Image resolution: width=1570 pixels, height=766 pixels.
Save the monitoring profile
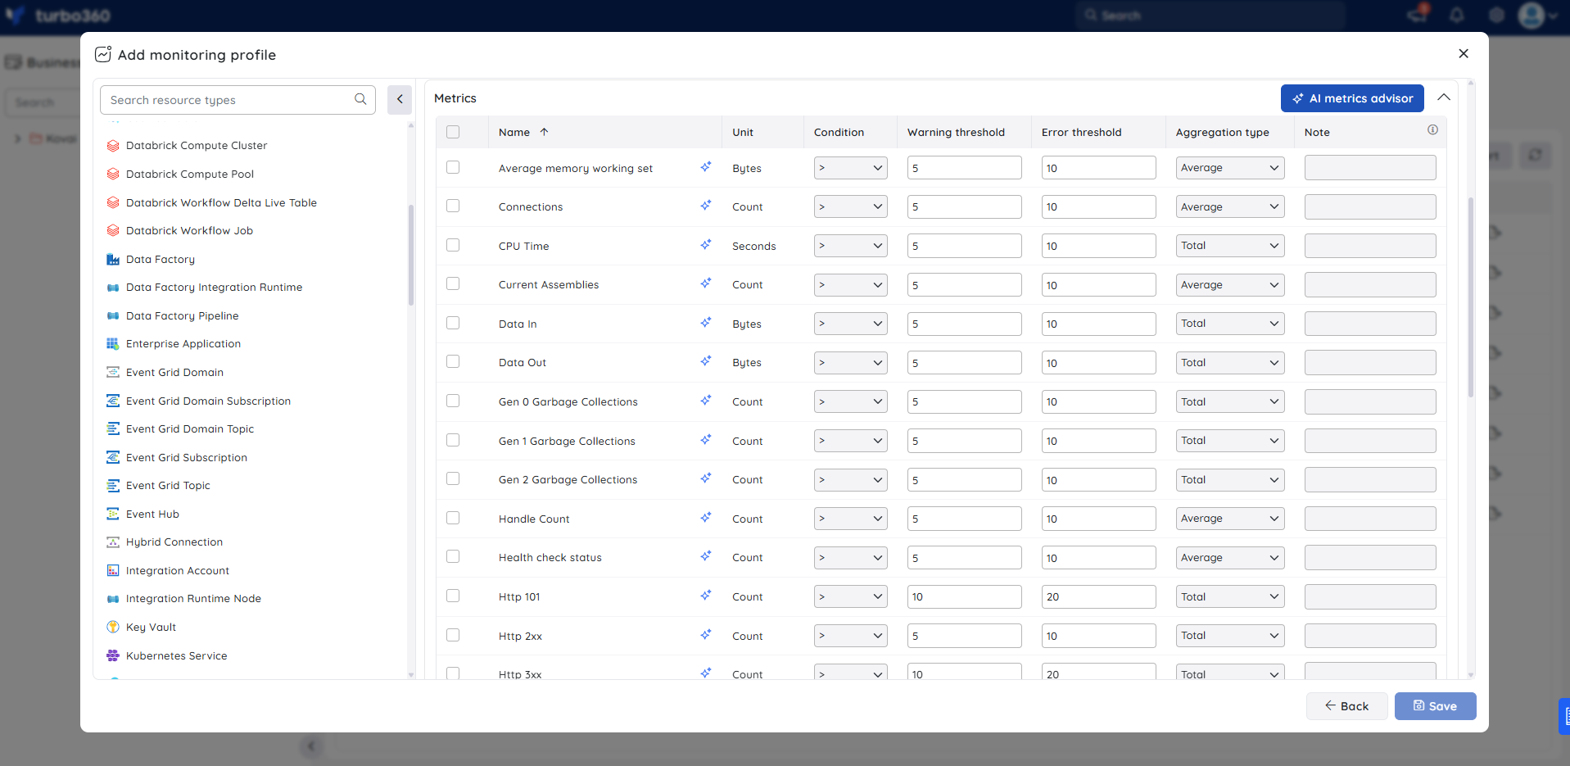[x=1435, y=706]
